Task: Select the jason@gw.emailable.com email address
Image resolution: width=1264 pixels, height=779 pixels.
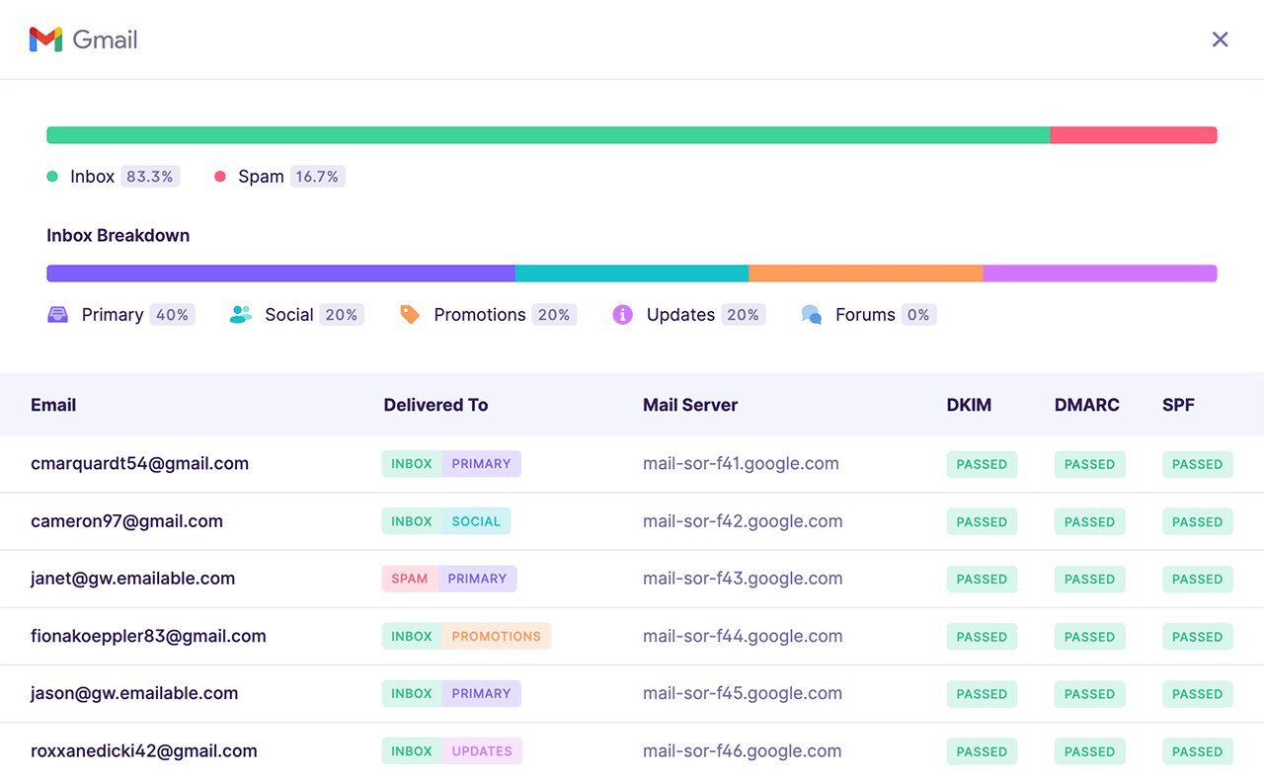Action: point(134,693)
